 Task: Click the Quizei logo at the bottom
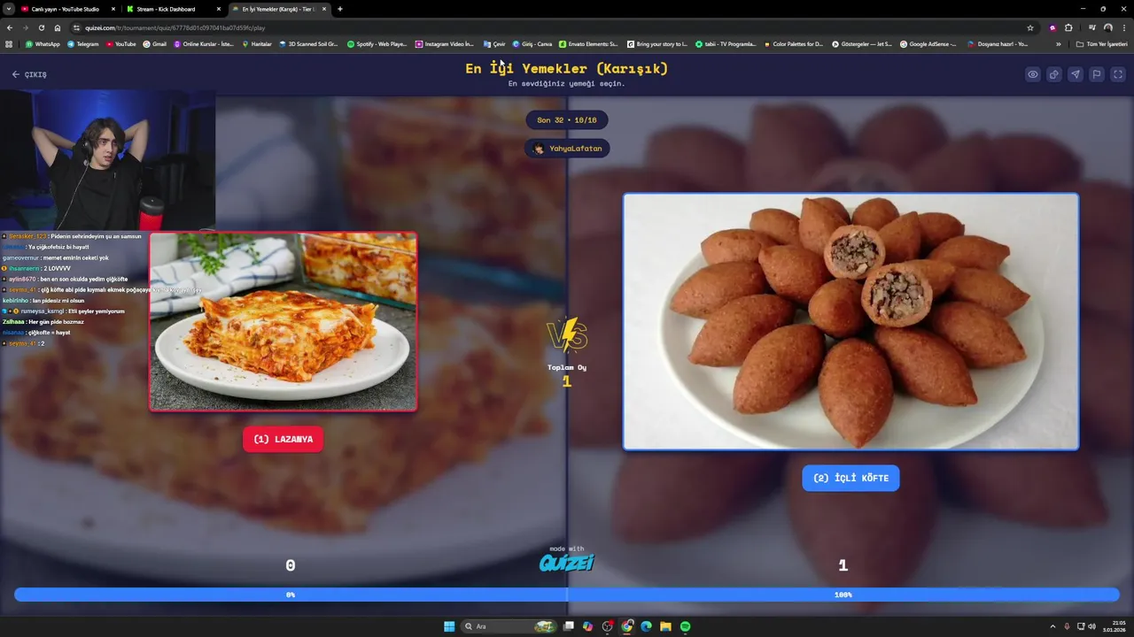(x=567, y=563)
